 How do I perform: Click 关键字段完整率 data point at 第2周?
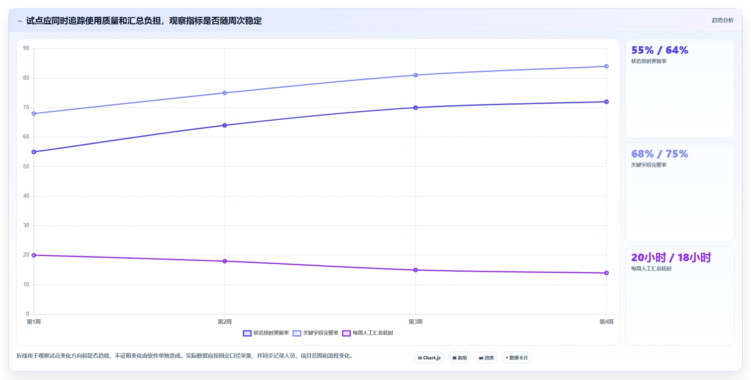coord(225,93)
